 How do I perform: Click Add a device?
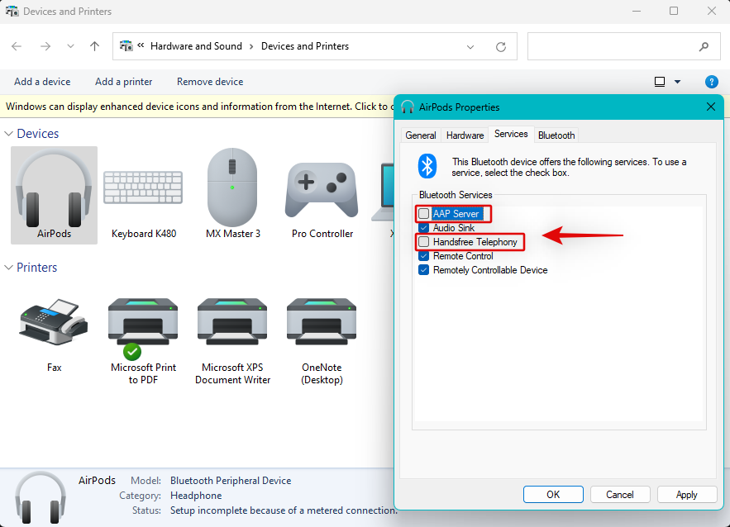[42, 82]
